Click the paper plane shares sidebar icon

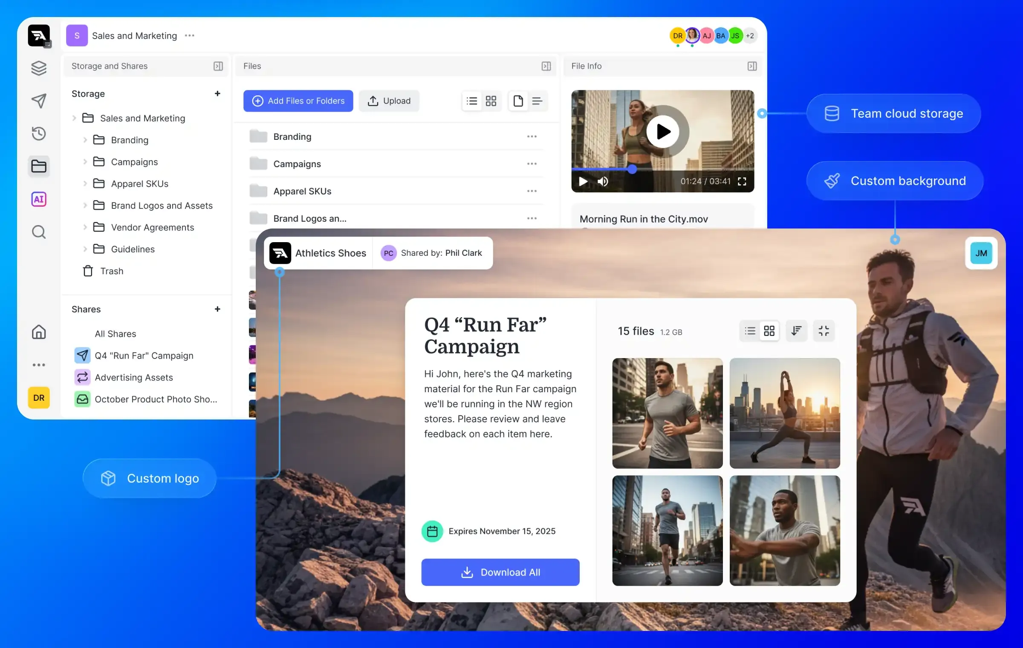pyautogui.click(x=39, y=101)
